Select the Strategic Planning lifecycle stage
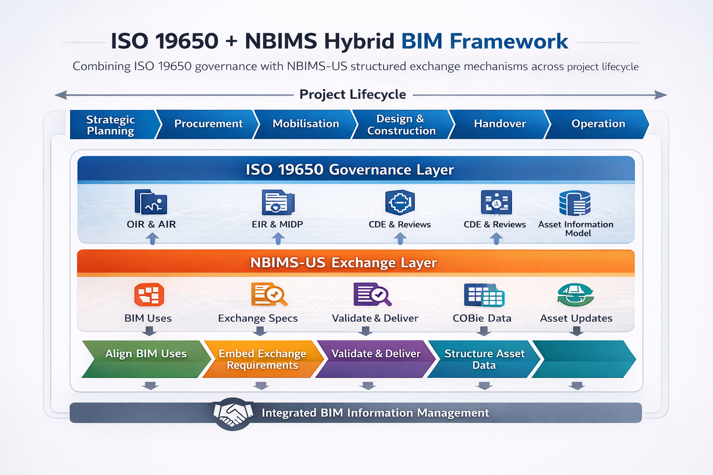Screen dimensions: 713x475 point(110,125)
